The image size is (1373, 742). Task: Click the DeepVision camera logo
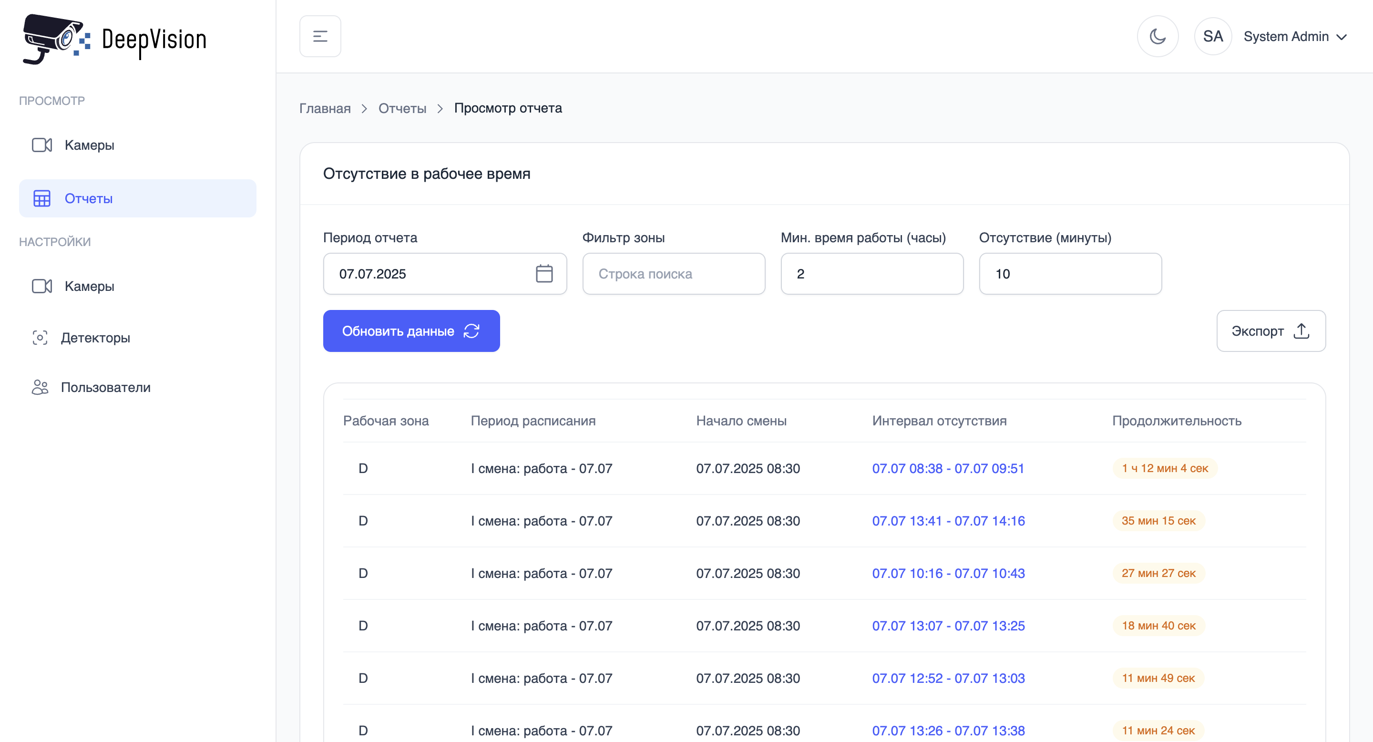click(x=114, y=39)
